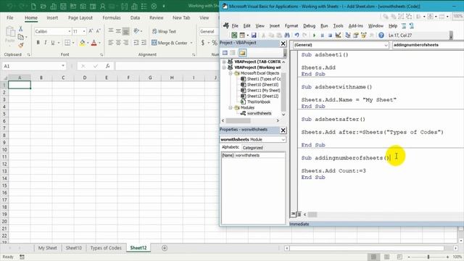The image size is (464, 261).
Task: Select cell A1 in the worksheet
Action: click(20, 85)
